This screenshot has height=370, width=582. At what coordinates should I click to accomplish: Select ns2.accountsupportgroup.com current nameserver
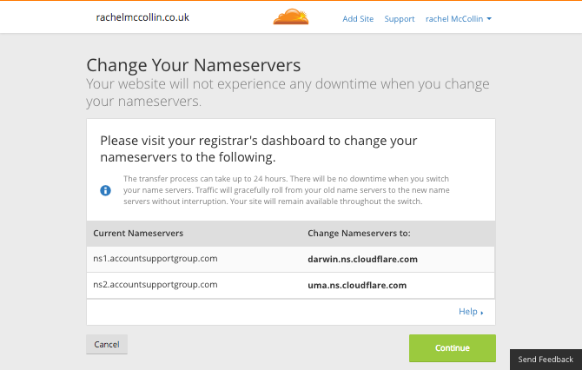[x=155, y=285]
